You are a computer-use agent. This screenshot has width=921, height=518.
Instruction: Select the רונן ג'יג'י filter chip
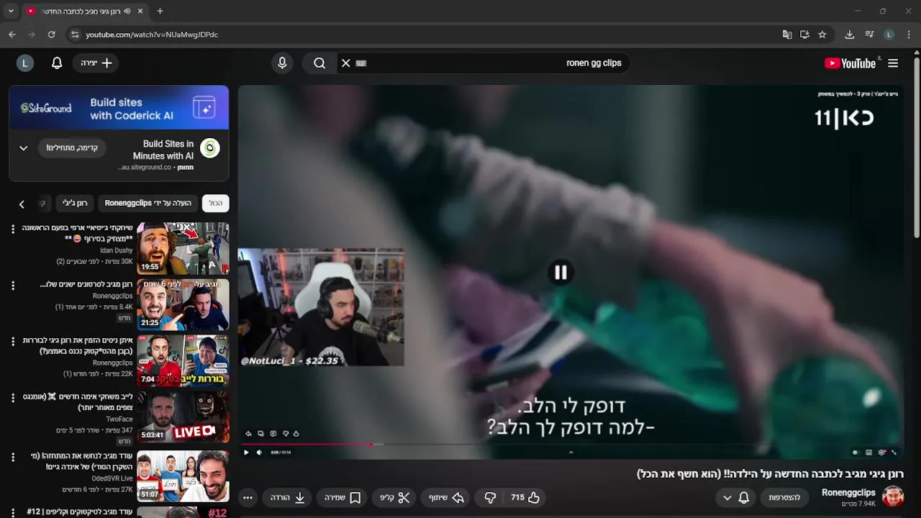[75, 204]
